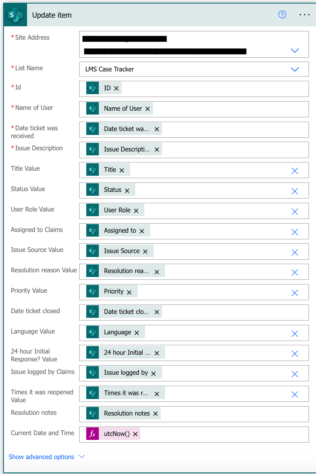The width and height of the screenshot is (316, 474).
Task: Click the SharePoint icon on the Language token
Action: [93, 332]
